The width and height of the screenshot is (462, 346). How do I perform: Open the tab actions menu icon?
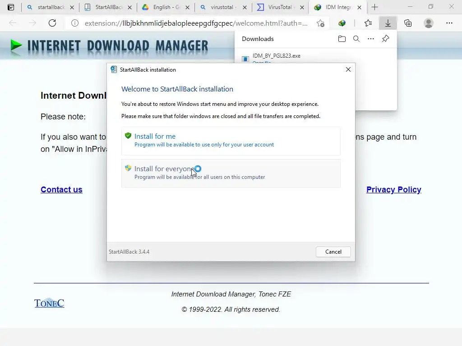click(x=11, y=7)
